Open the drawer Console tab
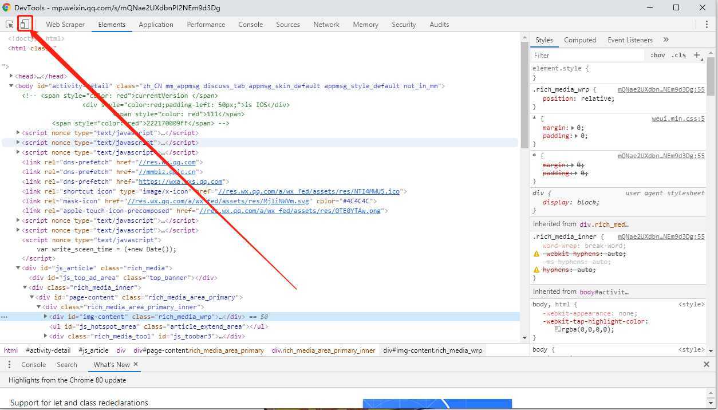 33,365
